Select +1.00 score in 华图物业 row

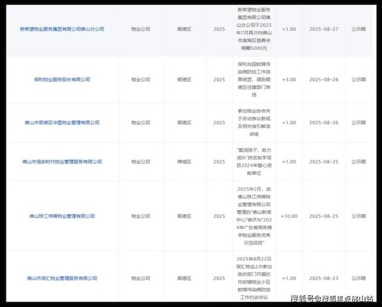289,122
